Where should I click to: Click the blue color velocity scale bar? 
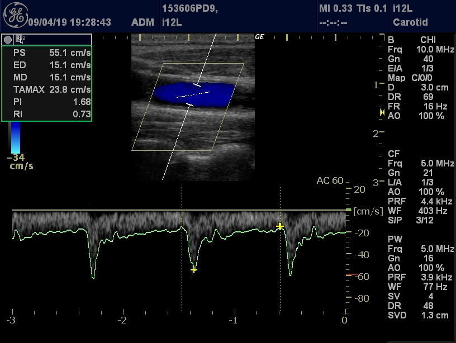[x=16, y=137]
